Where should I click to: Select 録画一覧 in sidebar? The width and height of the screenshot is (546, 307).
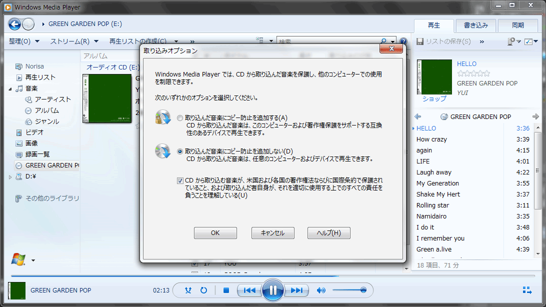point(37,154)
